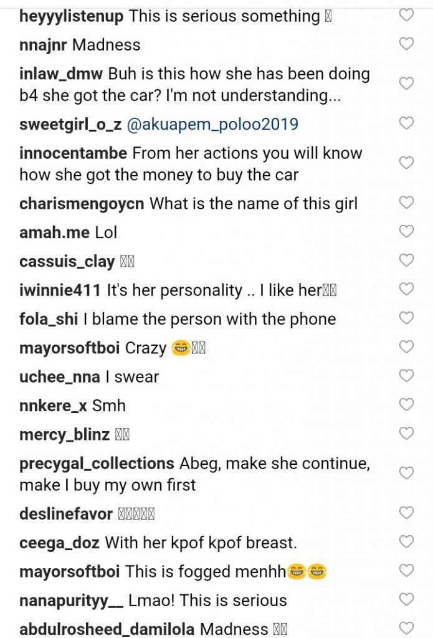
Task: Heart precygal_collections' Abeg comment
Action: click(x=406, y=473)
